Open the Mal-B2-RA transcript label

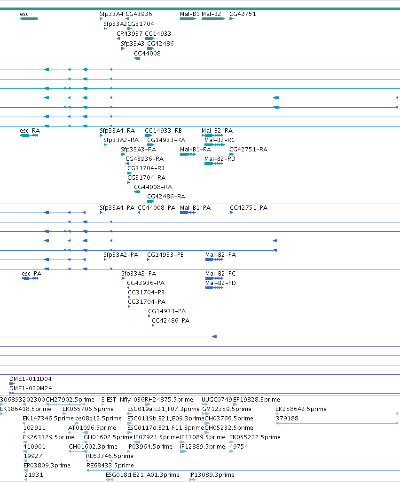[217, 131]
